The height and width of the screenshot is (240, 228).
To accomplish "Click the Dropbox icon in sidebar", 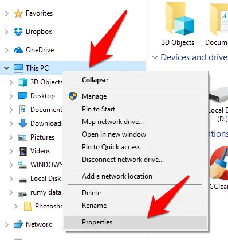I will (18, 32).
